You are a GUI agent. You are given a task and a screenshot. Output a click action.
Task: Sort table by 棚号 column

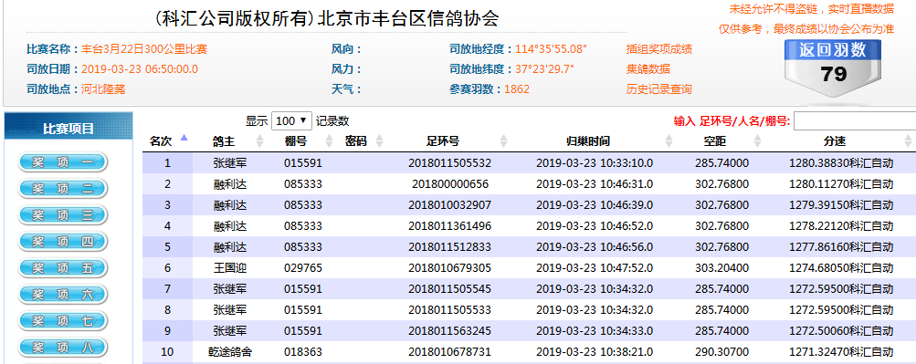(x=329, y=141)
